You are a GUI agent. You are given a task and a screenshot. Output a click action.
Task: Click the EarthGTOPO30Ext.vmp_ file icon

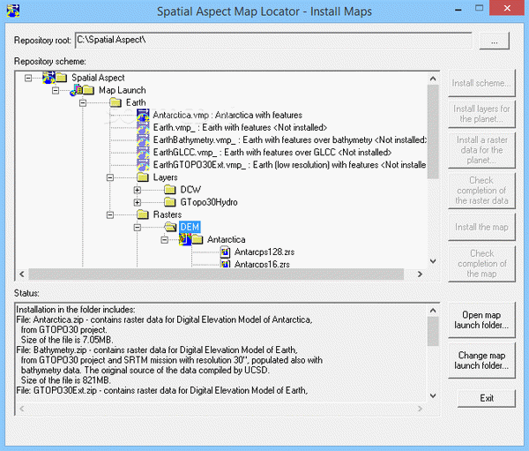[143, 165]
